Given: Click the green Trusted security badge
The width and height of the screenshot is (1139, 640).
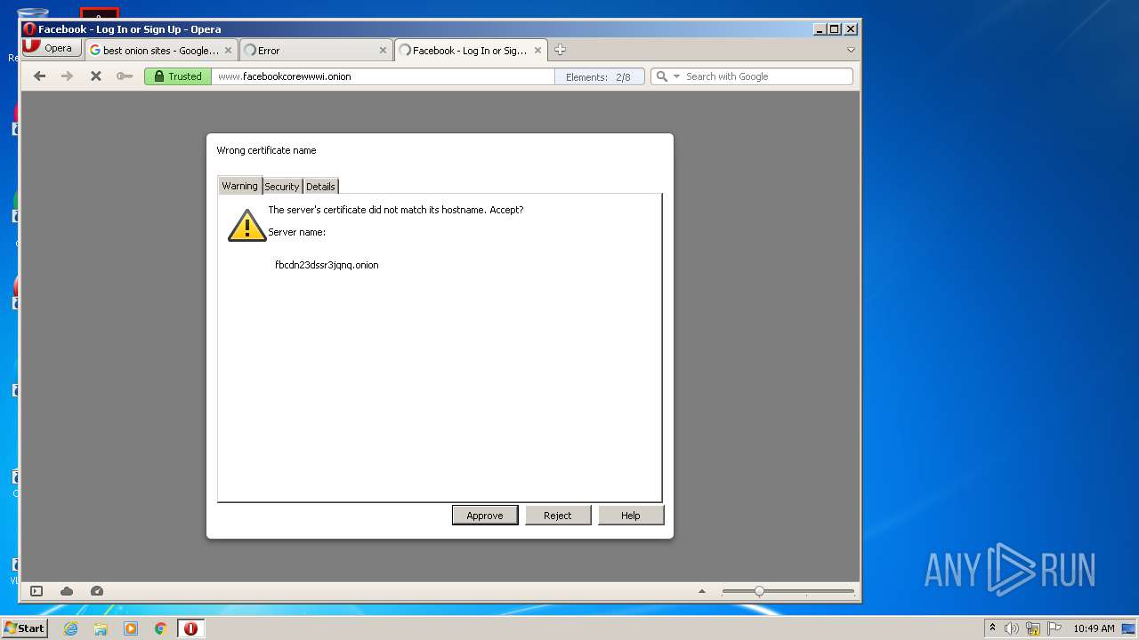Looking at the screenshot, I should click(x=178, y=76).
